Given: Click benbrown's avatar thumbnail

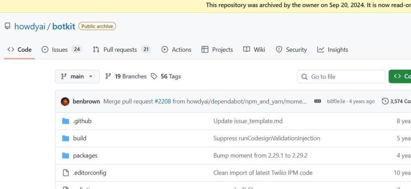Looking at the screenshot, I should (x=65, y=102).
